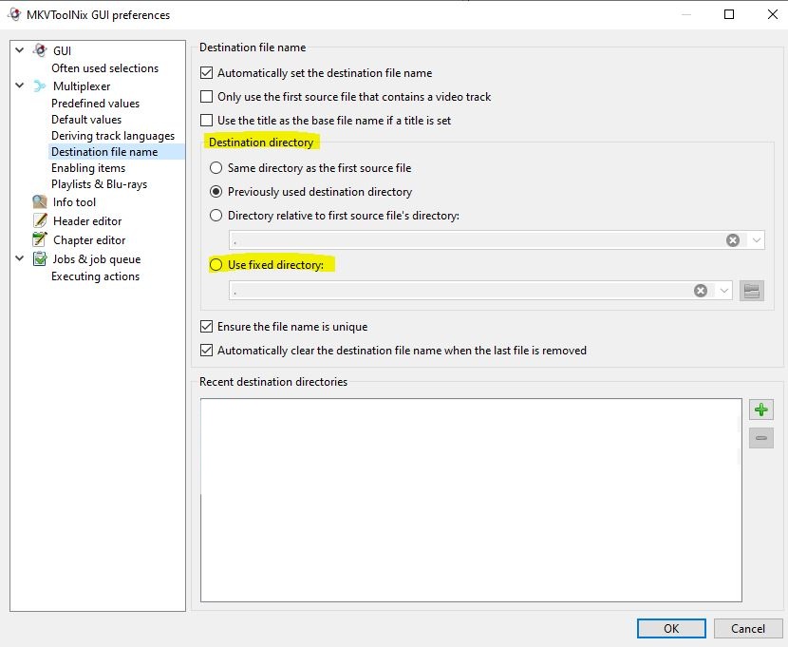Browse for a fixed directory folder
The width and height of the screenshot is (788, 647).
[751, 291]
